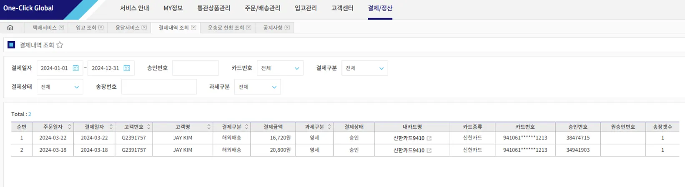The image size is (685, 187).
Task: Open calendar for end date 2024-12-31
Action: click(127, 68)
